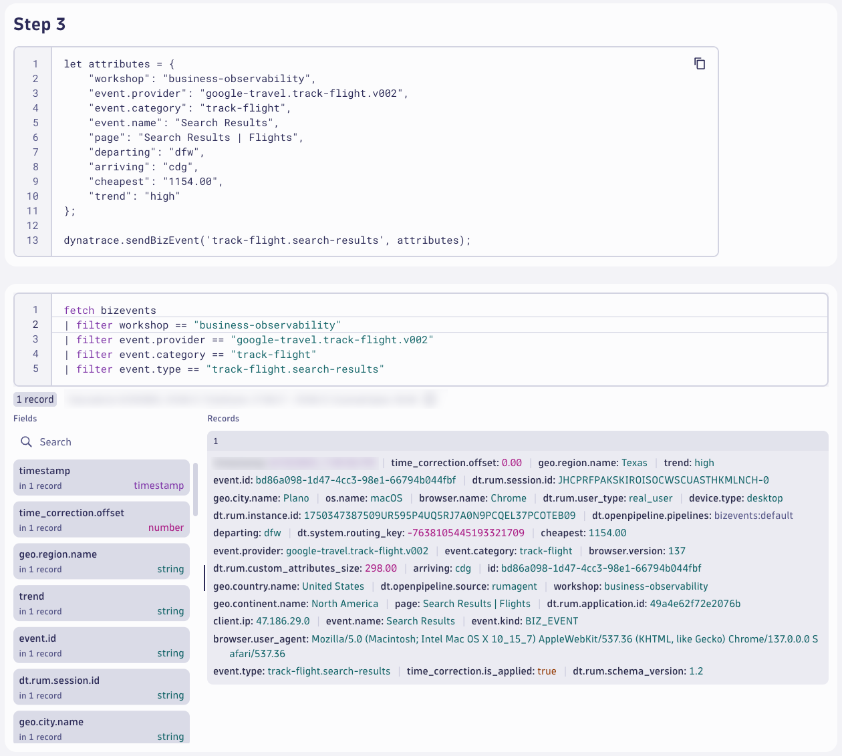Click the 'Records' column label
The image size is (842, 756).
click(x=223, y=419)
